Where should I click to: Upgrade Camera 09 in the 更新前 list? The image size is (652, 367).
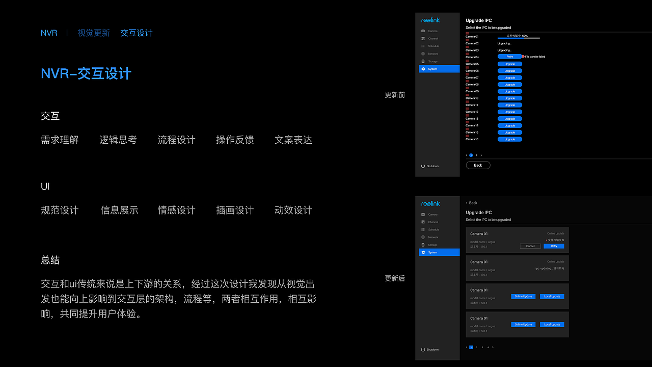tap(510, 91)
